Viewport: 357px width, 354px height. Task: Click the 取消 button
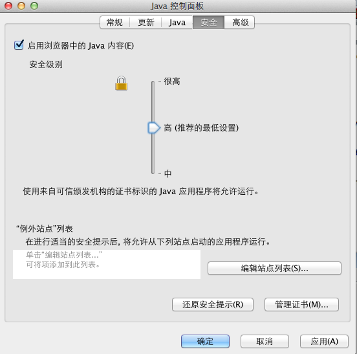(x=265, y=341)
